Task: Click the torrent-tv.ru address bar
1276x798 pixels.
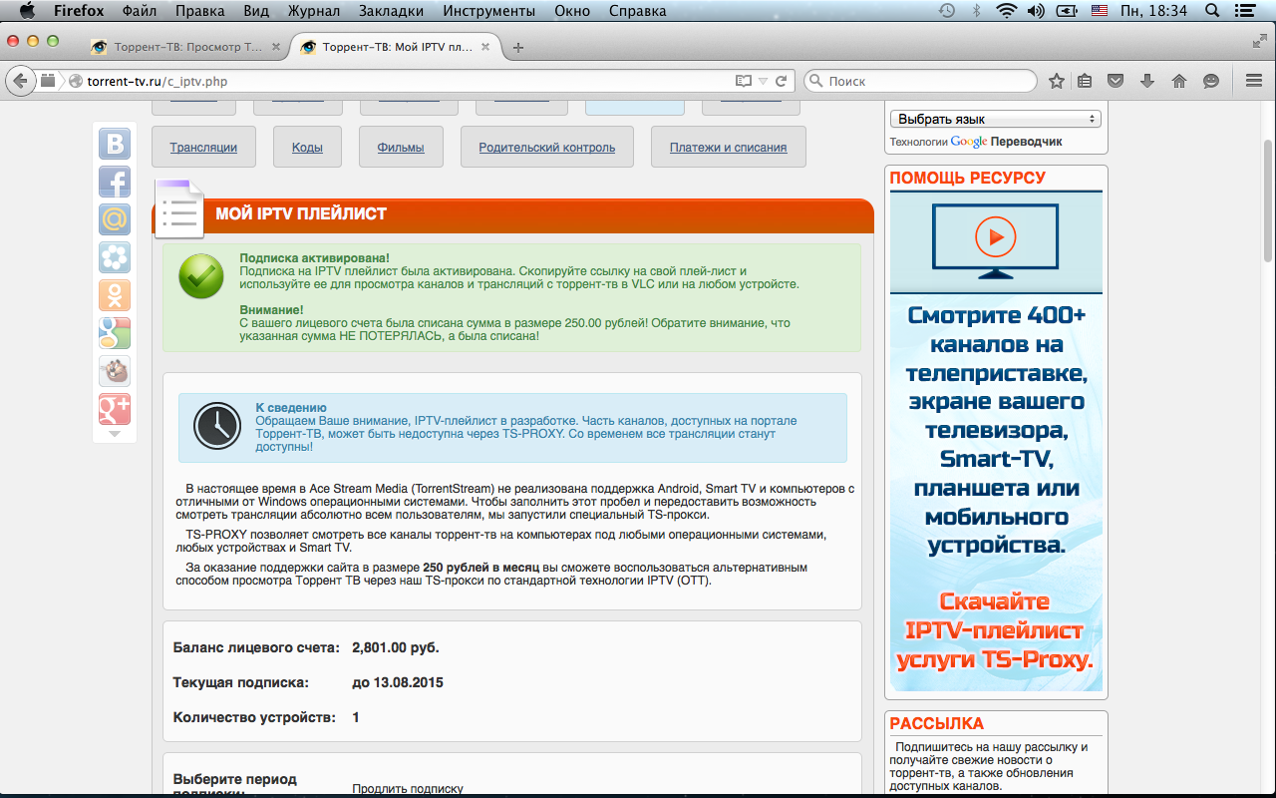Action: click(x=399, y=81)
